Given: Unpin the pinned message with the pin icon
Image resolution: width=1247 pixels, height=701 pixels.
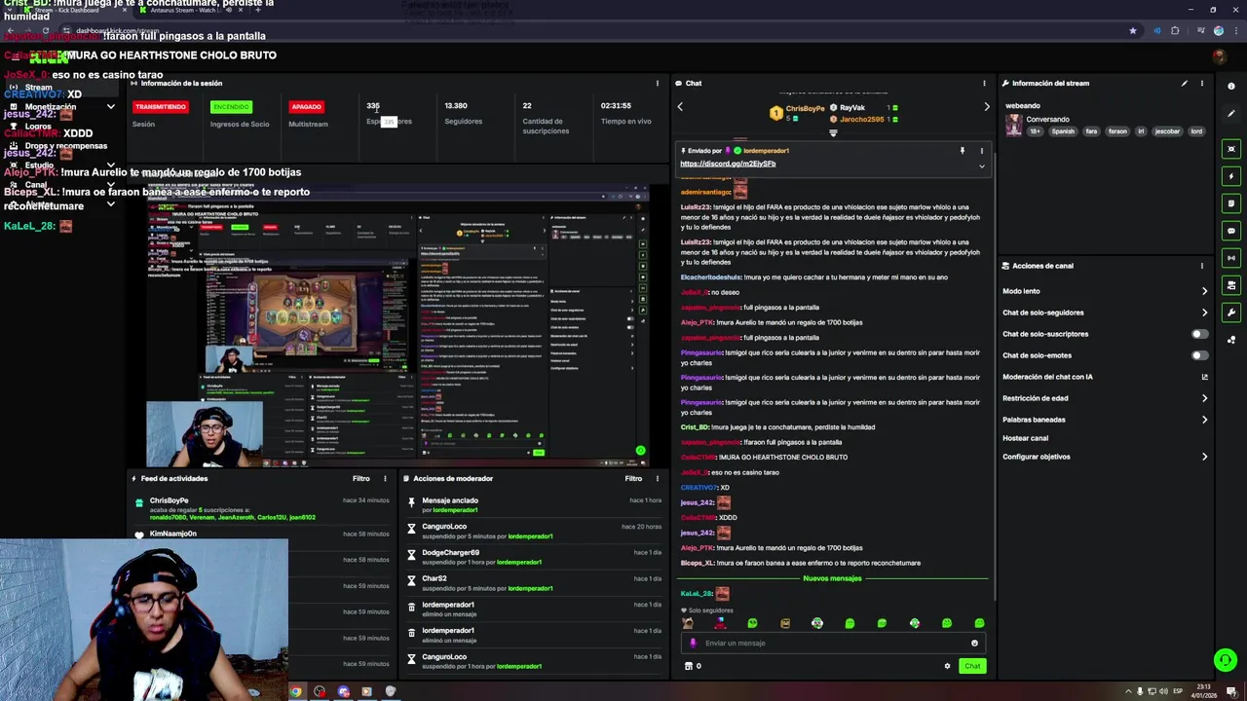Looking at the screenshot, I should pyautogui.click(x=962, y=151).
